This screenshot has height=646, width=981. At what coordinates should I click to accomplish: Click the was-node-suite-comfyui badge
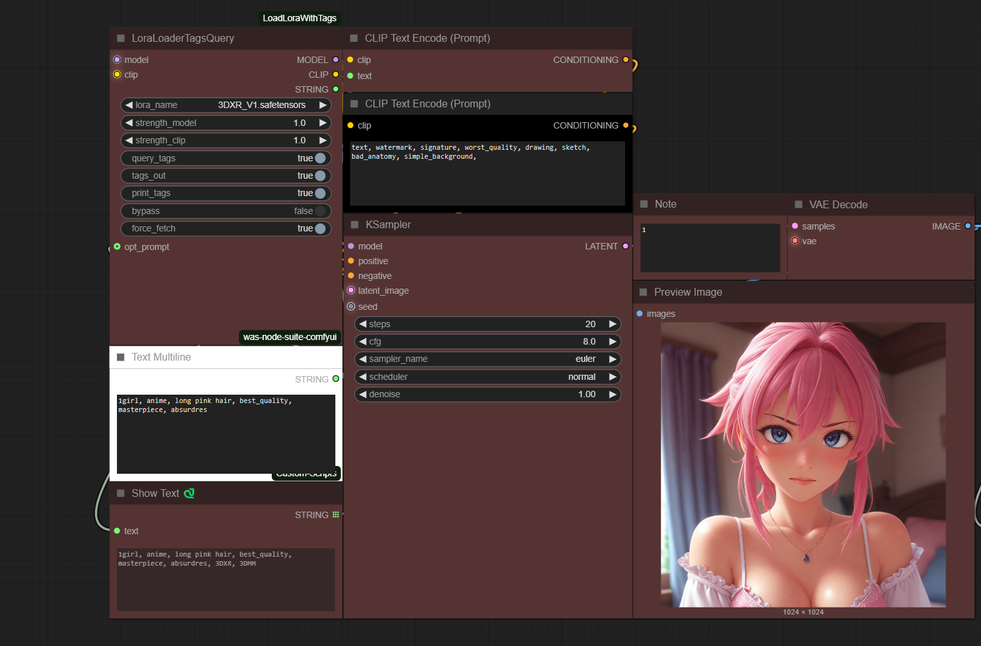coord(290,337)
